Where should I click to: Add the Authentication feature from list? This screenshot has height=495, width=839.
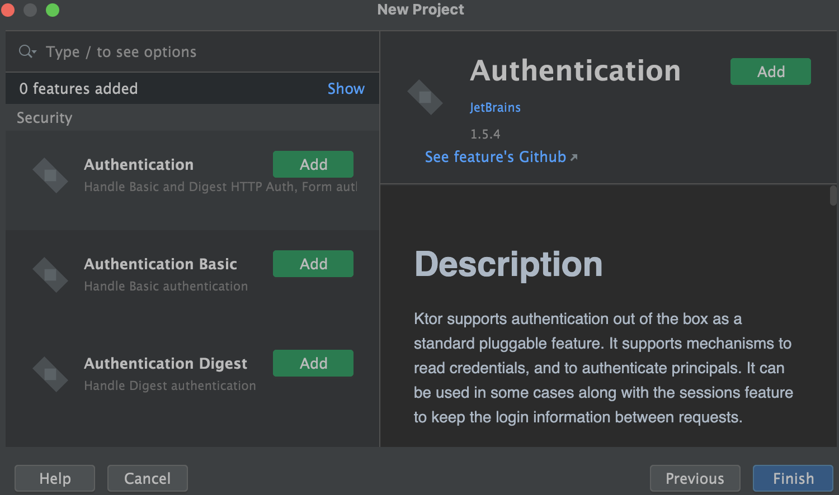coord(313,164)
